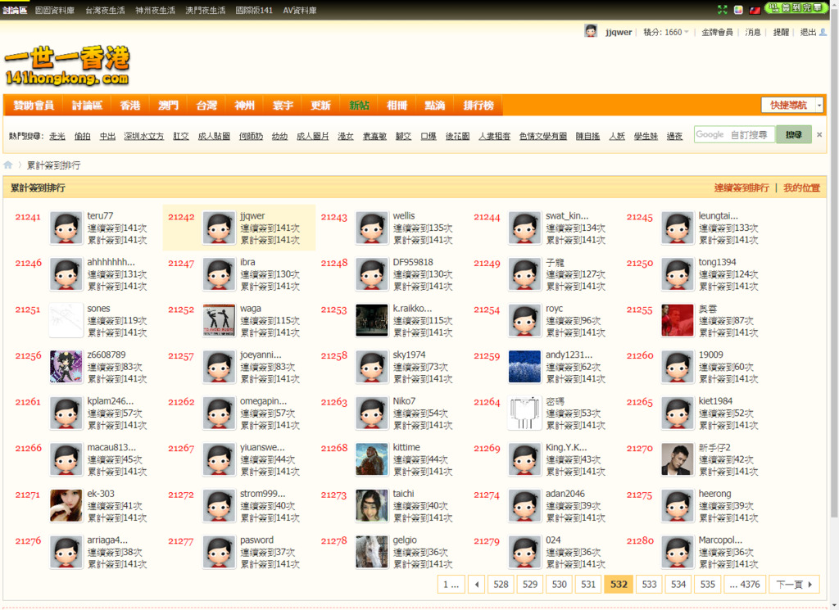Image resolution: width=839 pixels, height=610 pixels.
Task: Open avatar of user 新手仔2
Action: [x=678, y=459]
